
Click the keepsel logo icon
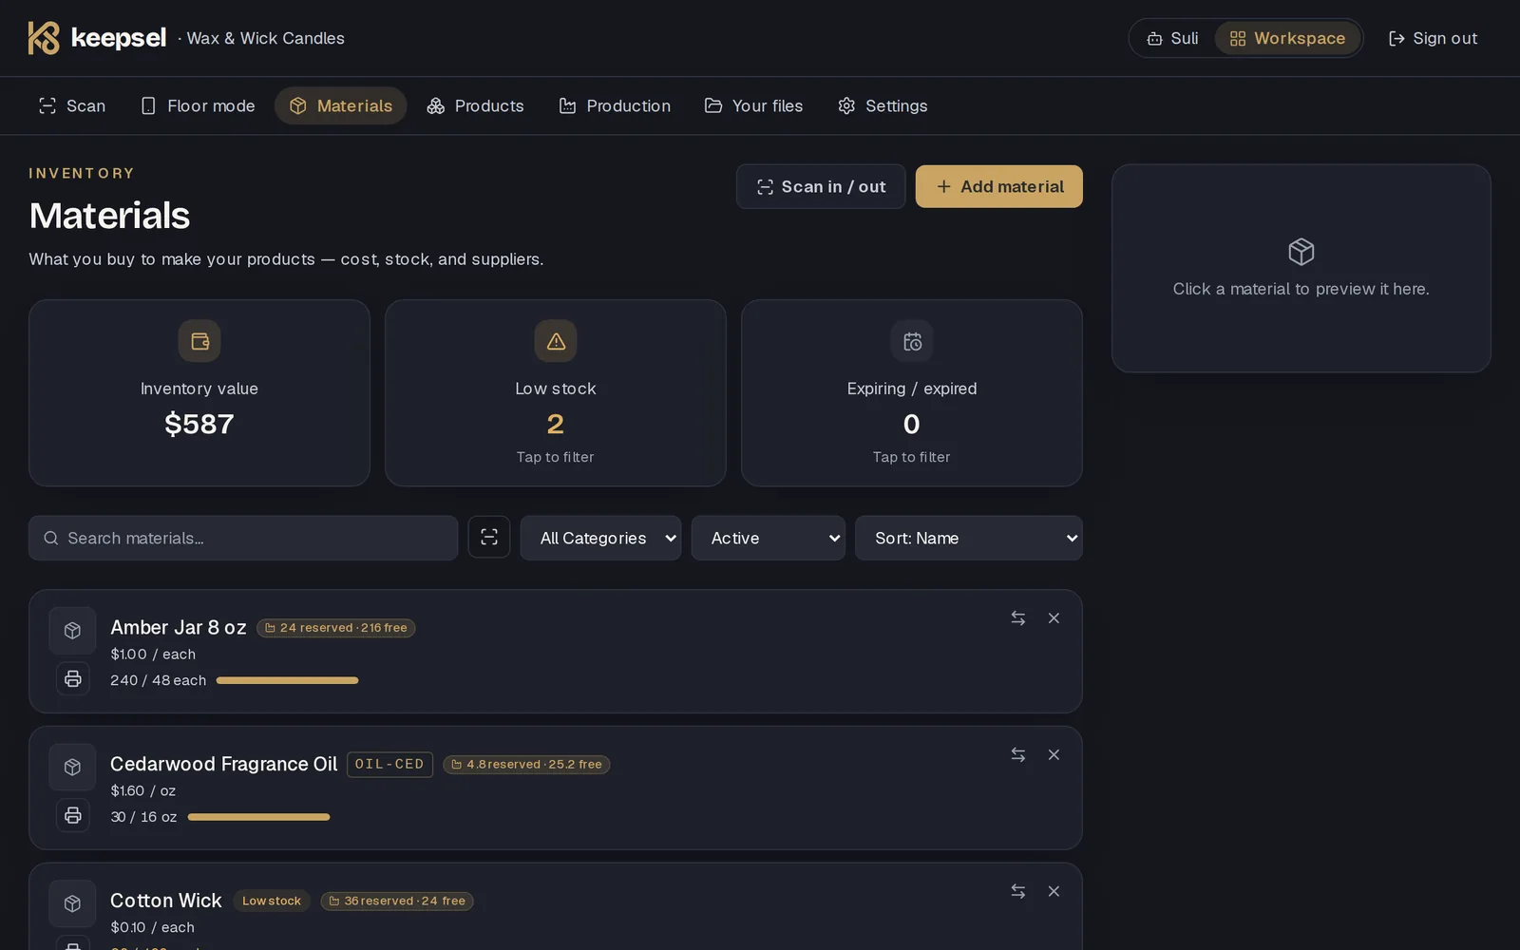tap(44, 38)
